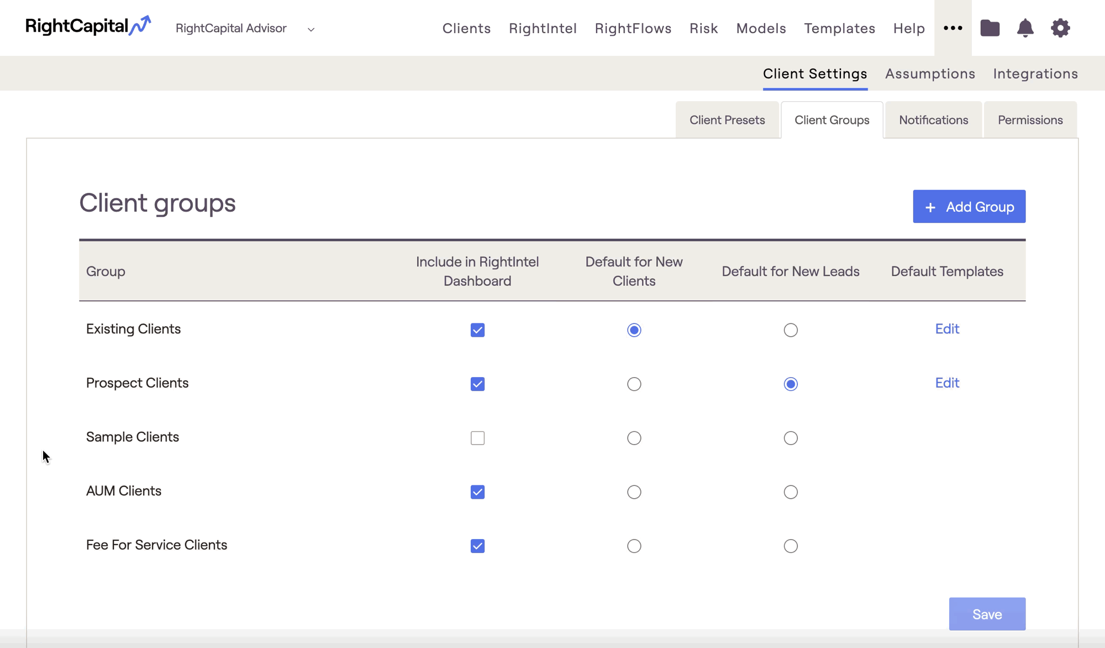Edit default templates for Prospect Clients
The image size is (1105, 648).
tap(947, 383)
